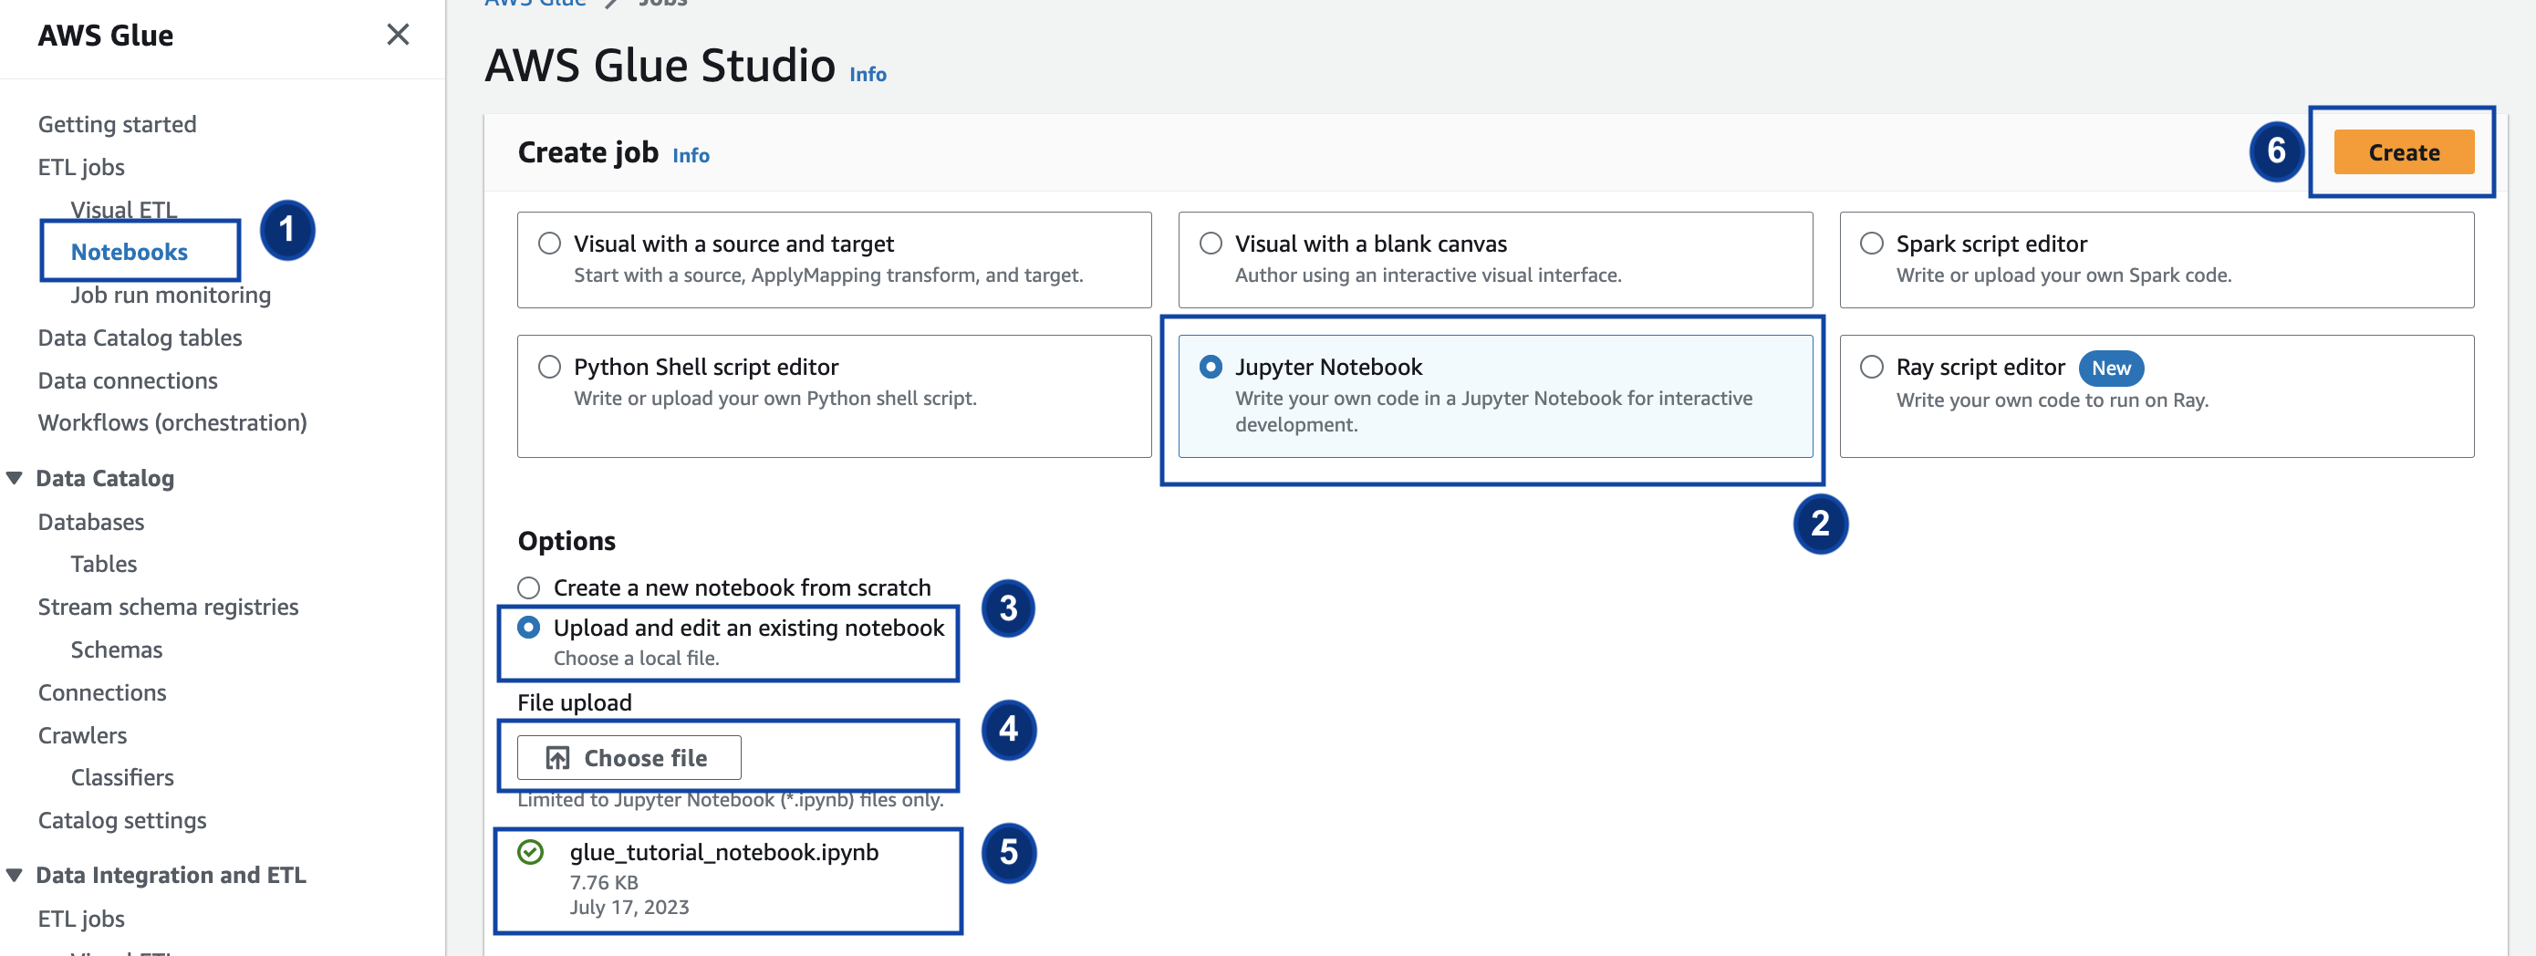Select Visual with a source and target
The image size is (2536, 956).
click(x=549, y=244)
